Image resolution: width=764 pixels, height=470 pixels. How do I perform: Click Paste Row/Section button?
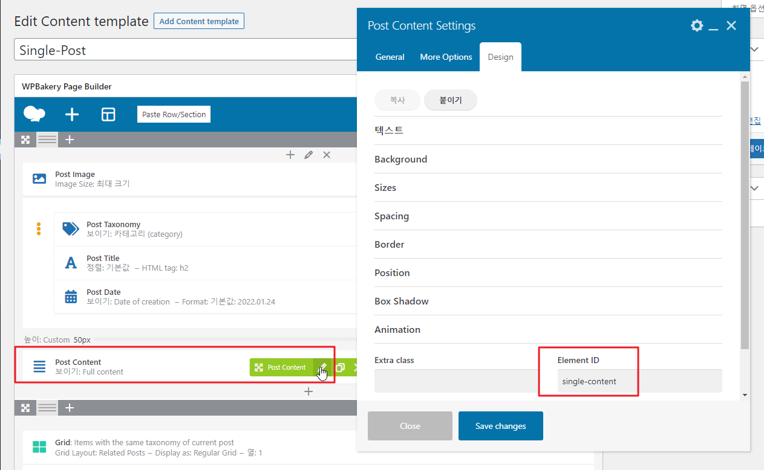174,114
